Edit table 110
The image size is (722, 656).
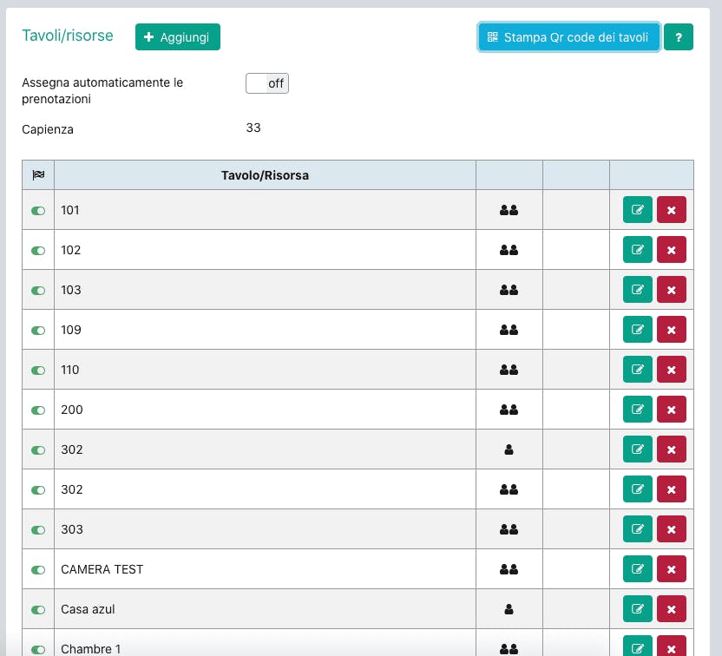pyautogui.click(x=637, y=369)
